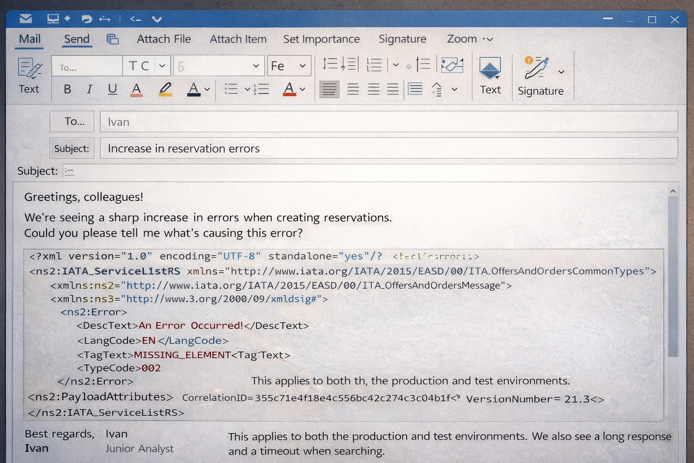694x463 pixels.
Task: Click the scrollbar up arrow in message body
Action: [673, 191]
